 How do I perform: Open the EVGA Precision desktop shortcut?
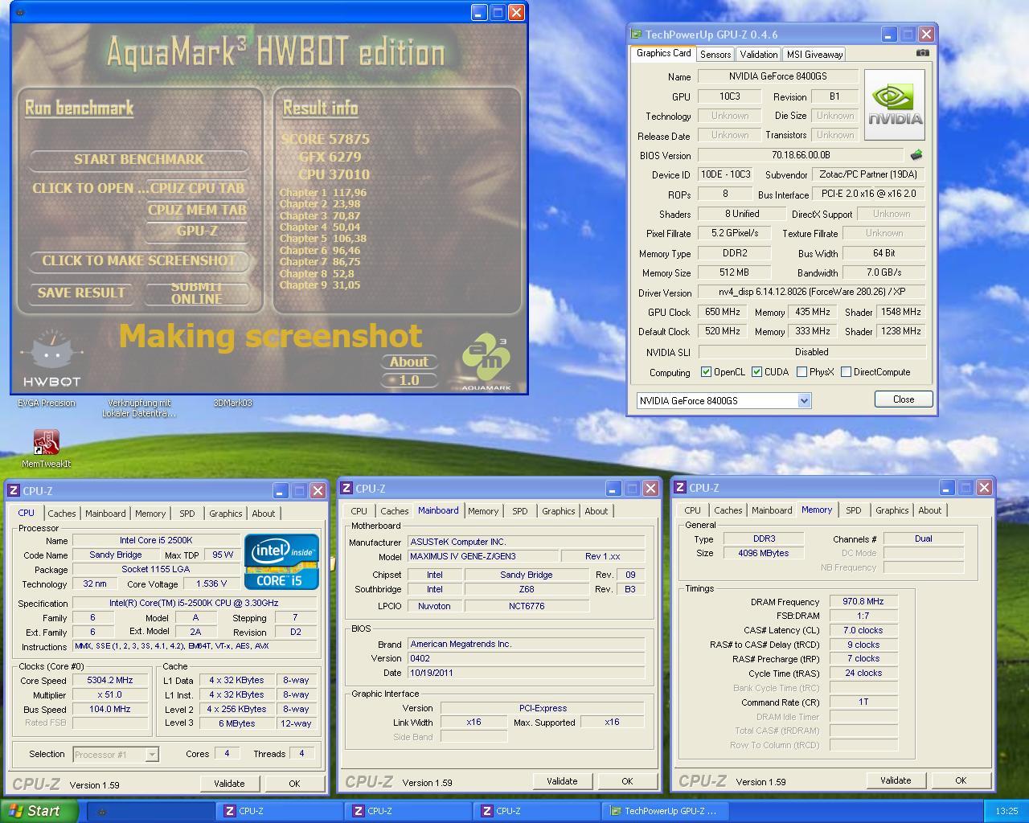(47, 403)
